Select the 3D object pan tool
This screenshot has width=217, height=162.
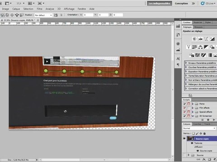click(12, 15)
